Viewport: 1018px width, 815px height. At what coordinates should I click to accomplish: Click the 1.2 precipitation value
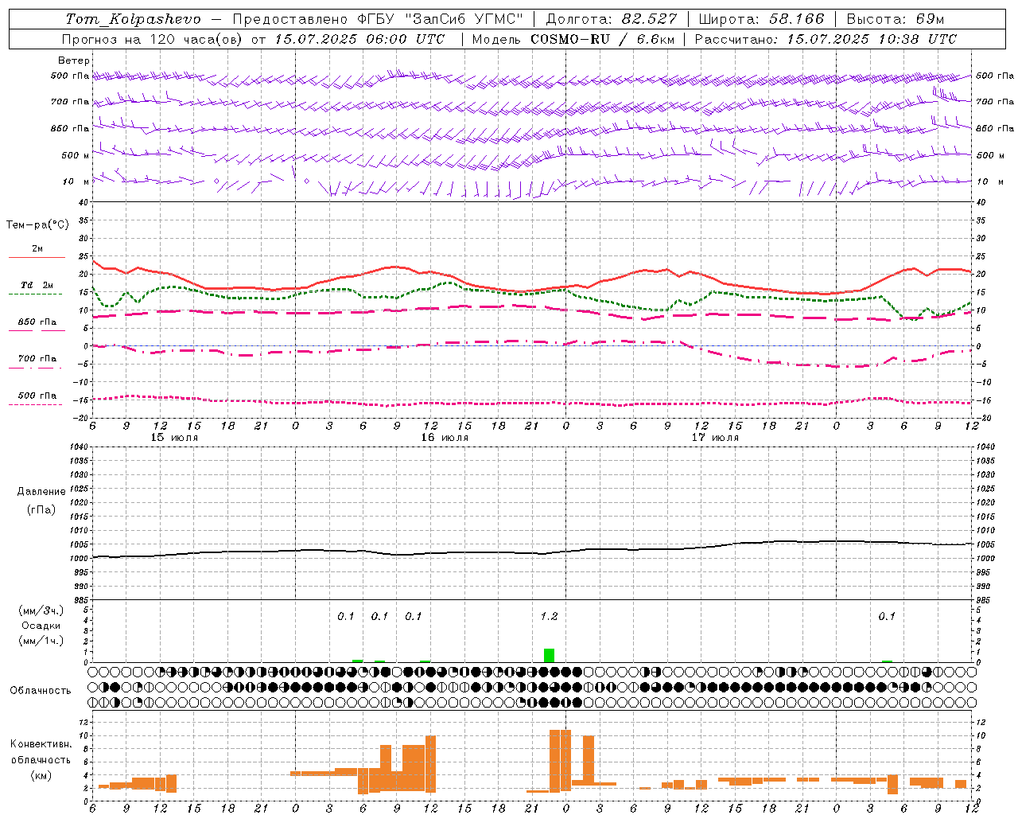(x=549, y=616)
